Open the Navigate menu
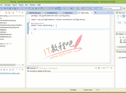 7,5
